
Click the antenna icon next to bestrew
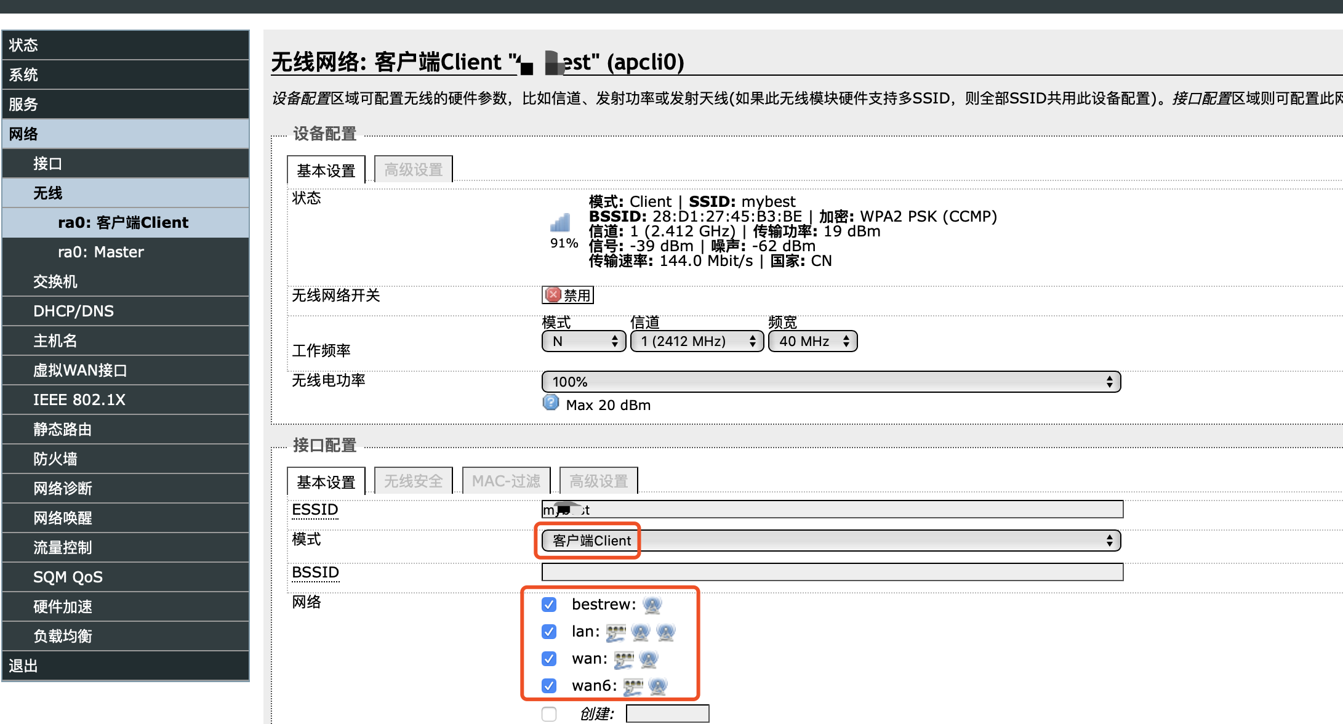652,605
